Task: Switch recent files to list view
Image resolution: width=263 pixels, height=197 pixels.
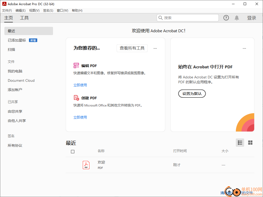Action: pos(240,143)
